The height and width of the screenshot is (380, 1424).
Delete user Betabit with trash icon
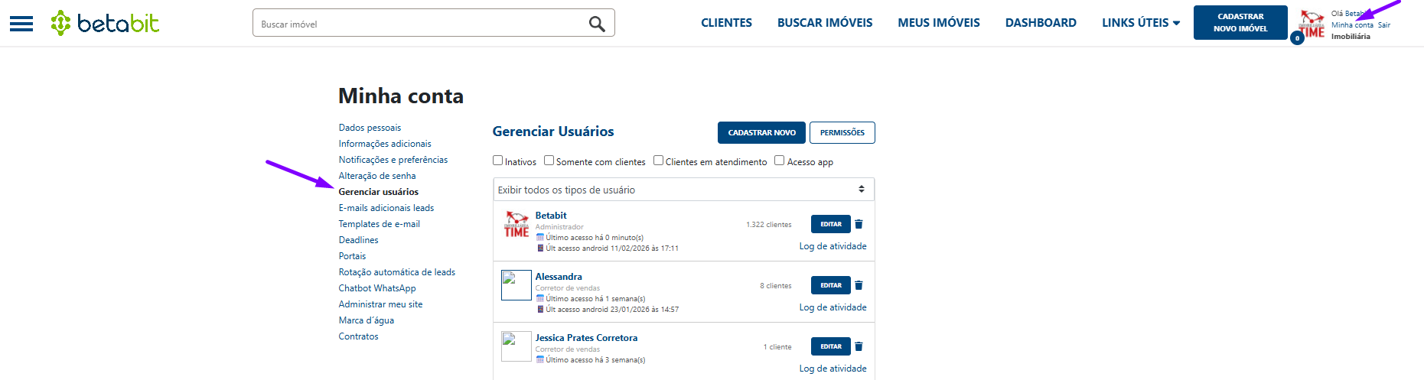859,224
